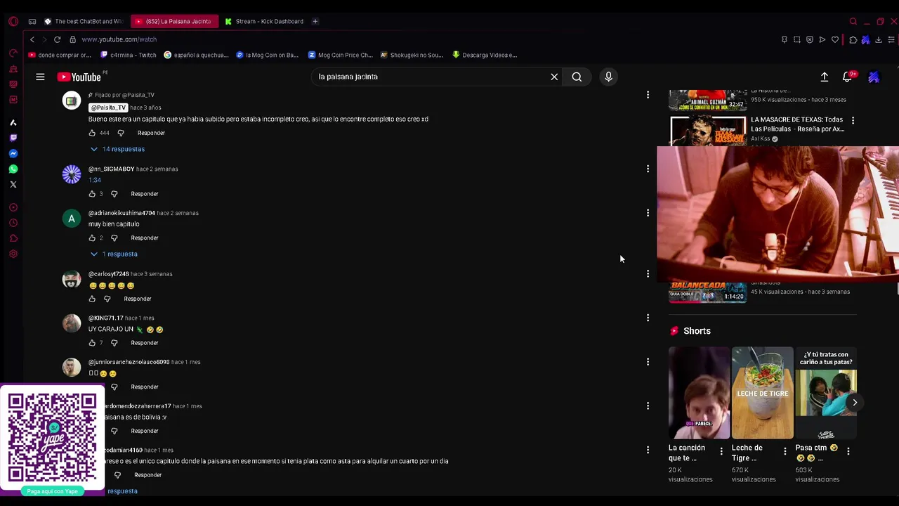Viewport: 899px width, 506px height.
Task: Open YouTube notifications bell
Action: (x=848, y=77)
